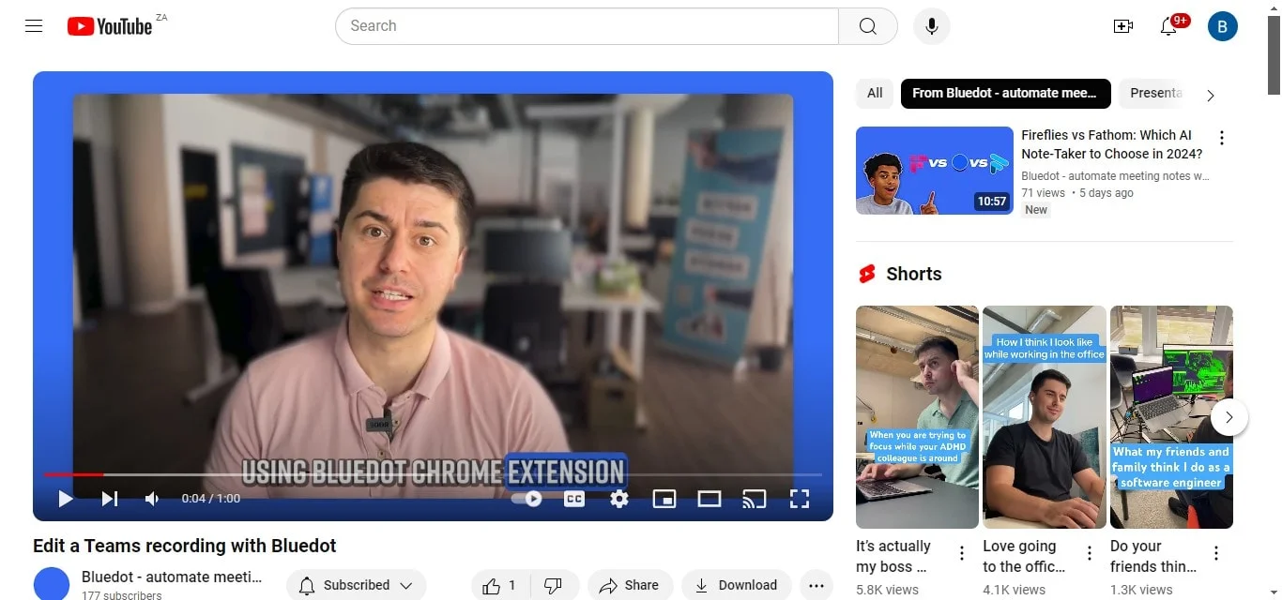This screenshot has width=1282, height=600.
Task: Click the Shorts section heading
Action: (913, 274)
